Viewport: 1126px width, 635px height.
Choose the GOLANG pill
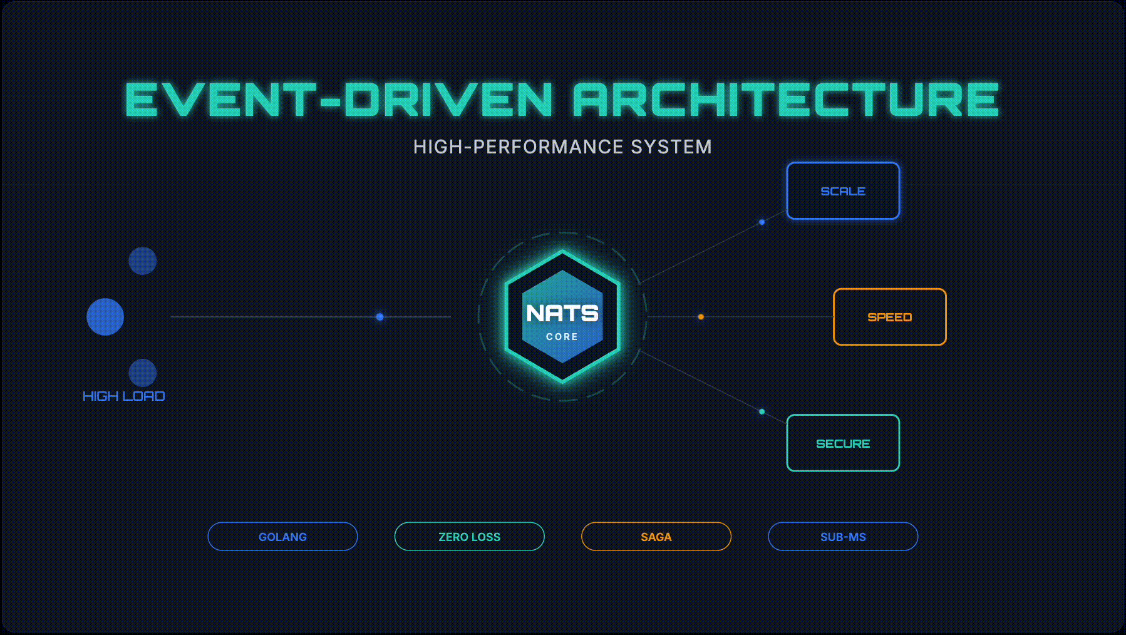pos(282,537)
